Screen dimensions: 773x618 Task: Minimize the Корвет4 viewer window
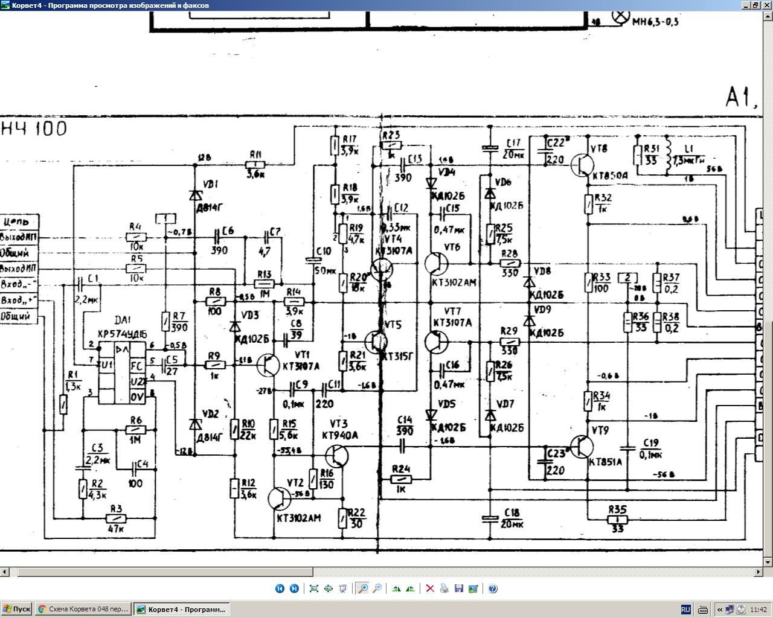pyautogui.click(x=745, y=5)
